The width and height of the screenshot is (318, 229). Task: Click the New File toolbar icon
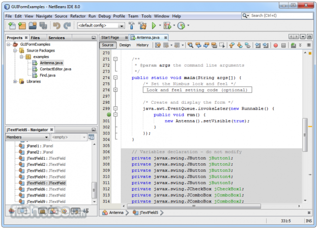[12, 25]
